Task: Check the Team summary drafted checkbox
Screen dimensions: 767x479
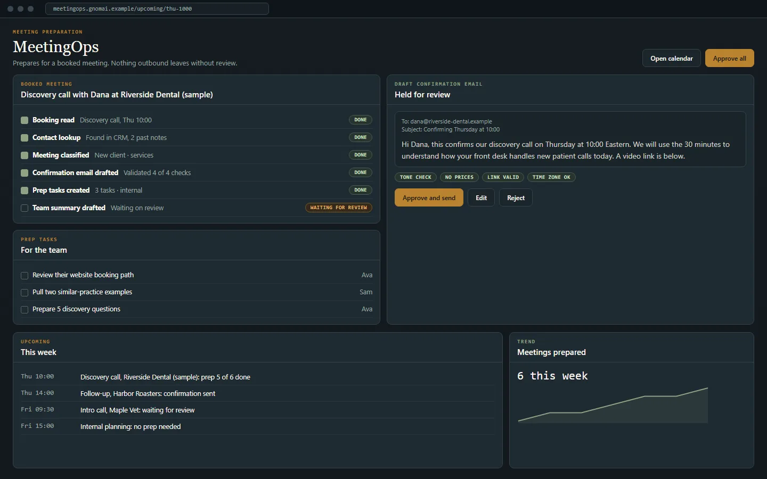Action: [25, 208]
